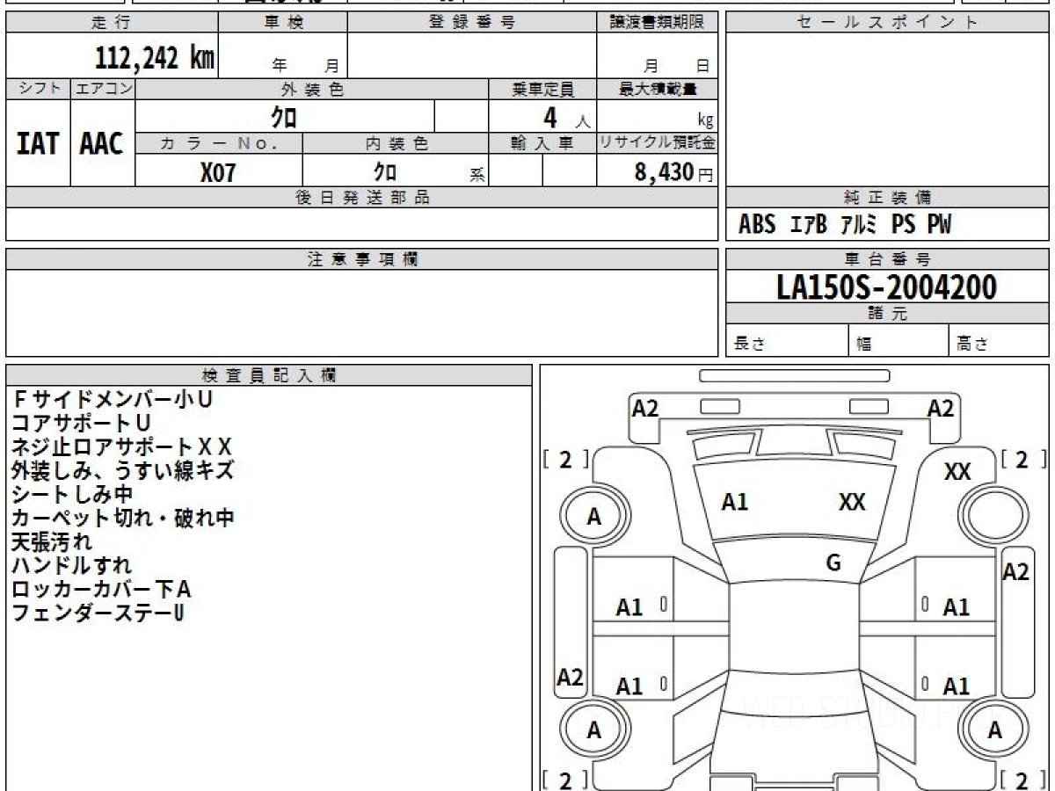This screenshot has width=1055, height=791.
Task: Click the note 外装しみ、うすい線キズ
Action: click(x=123, y=470)
